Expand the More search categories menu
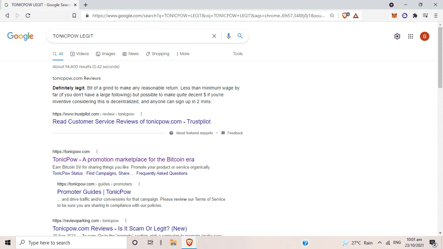 click(x=183, y=54)
